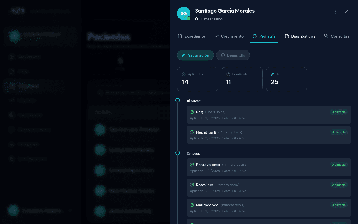Click the Hepatitis B check icon
This screenshot has width=358, height=224.
192,132
